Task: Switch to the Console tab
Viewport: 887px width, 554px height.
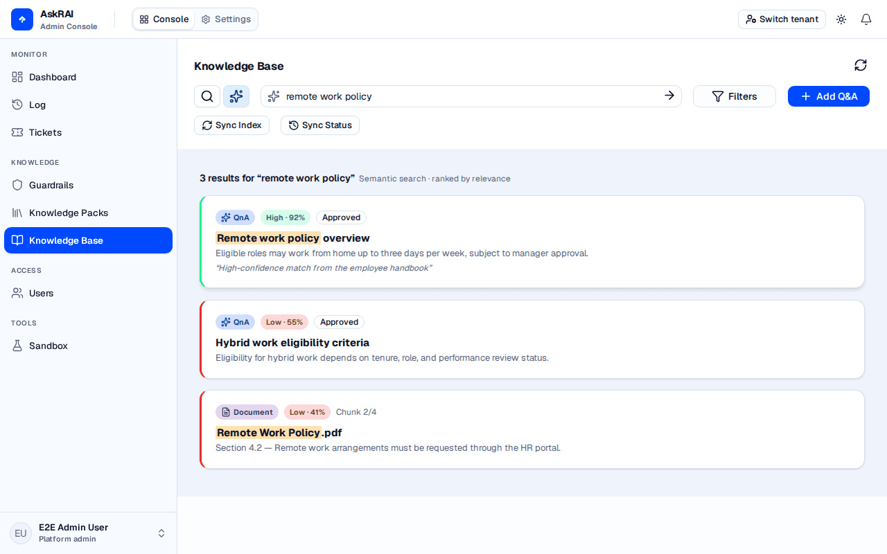Action: click(x=164, y=19)
